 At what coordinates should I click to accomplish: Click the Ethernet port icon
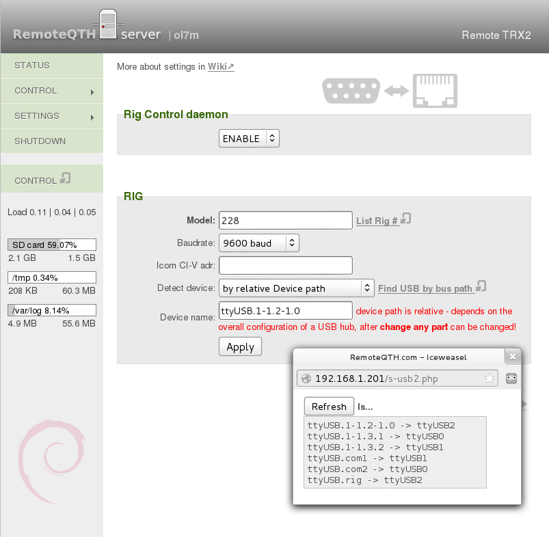pyautogui.click(x=435, y=91)
